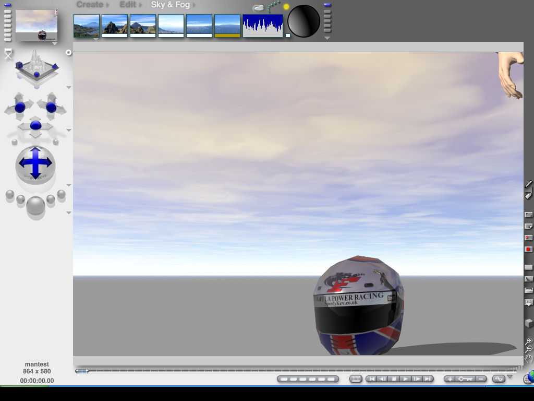Screen dimensions: 534x401
Task: Click the gray cube icon on right edge
Action: (528, 323)
